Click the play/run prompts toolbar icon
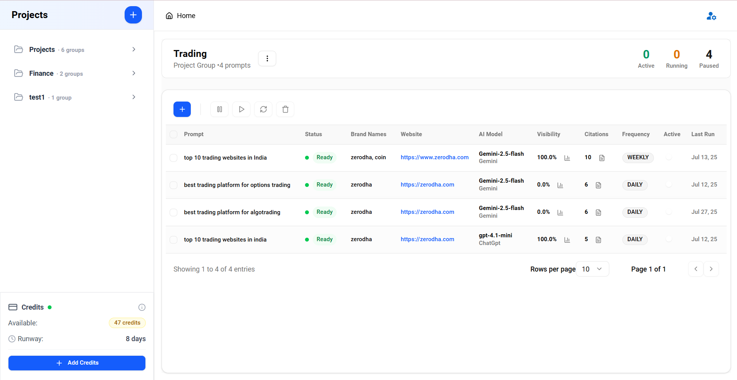 (241, 109)
